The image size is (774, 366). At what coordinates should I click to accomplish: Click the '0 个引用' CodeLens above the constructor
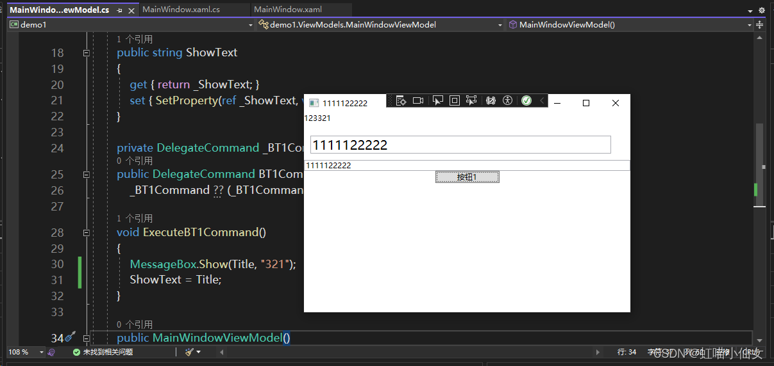pos(135,324)
